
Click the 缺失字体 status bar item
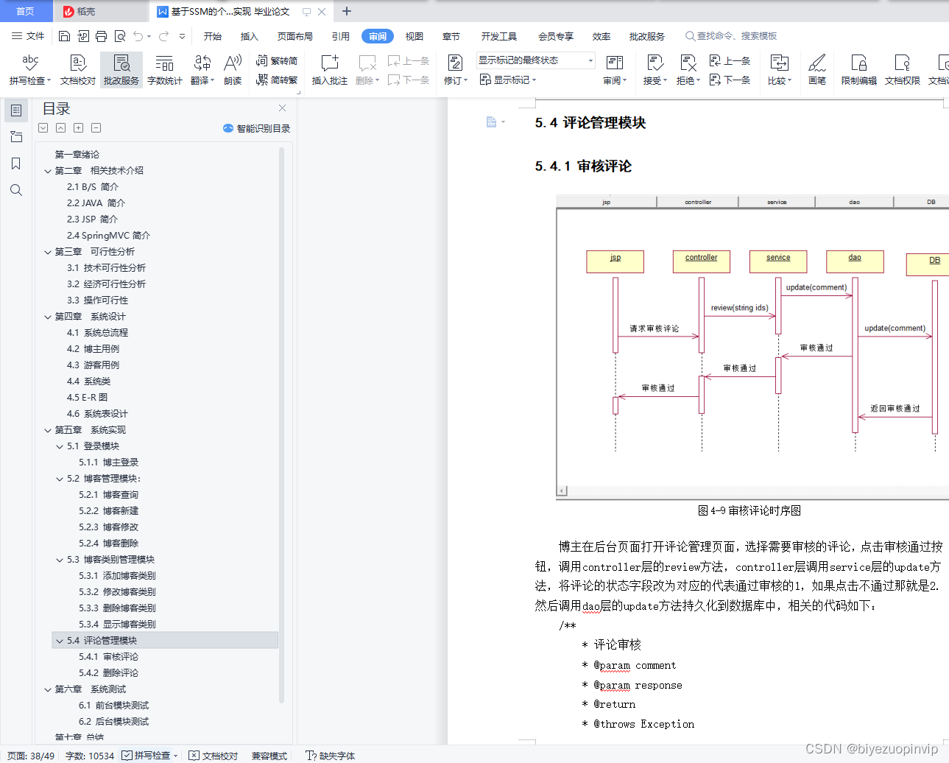(x=330, y=756)
